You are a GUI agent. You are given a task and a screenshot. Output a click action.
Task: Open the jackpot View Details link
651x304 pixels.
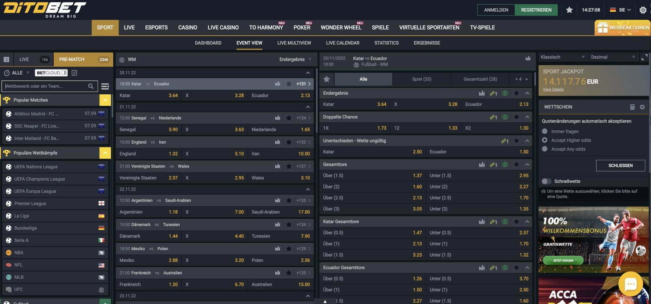coord(553,89)
